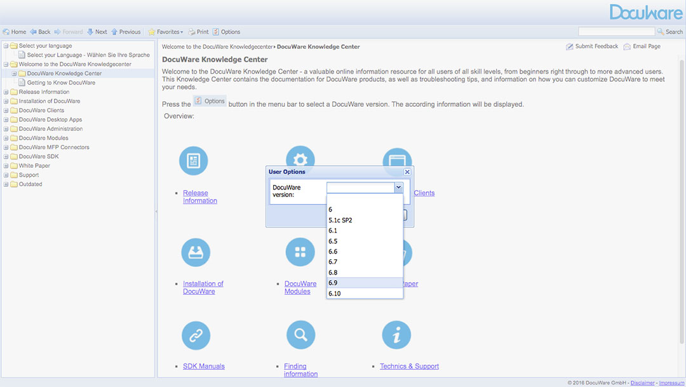Select version 6.9 from the list
The height and width of the screenshot is (387, 686).
pyautogui.click(x=365, y=283)
